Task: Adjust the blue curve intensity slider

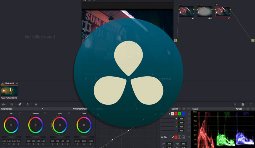Action: click(169, 130)
